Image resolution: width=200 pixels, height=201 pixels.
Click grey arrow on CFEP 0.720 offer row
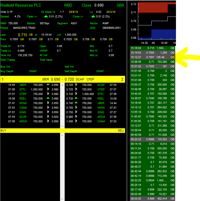(76, 89)
